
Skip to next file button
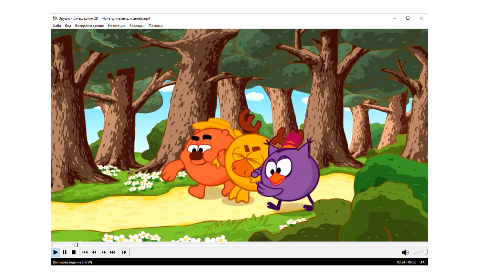112,252
